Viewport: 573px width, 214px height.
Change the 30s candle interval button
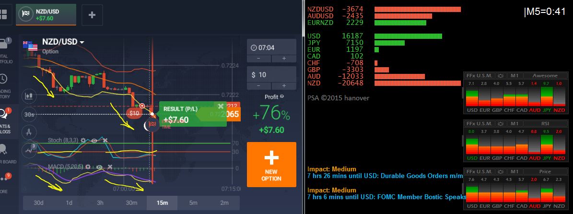tap(28, 114)
